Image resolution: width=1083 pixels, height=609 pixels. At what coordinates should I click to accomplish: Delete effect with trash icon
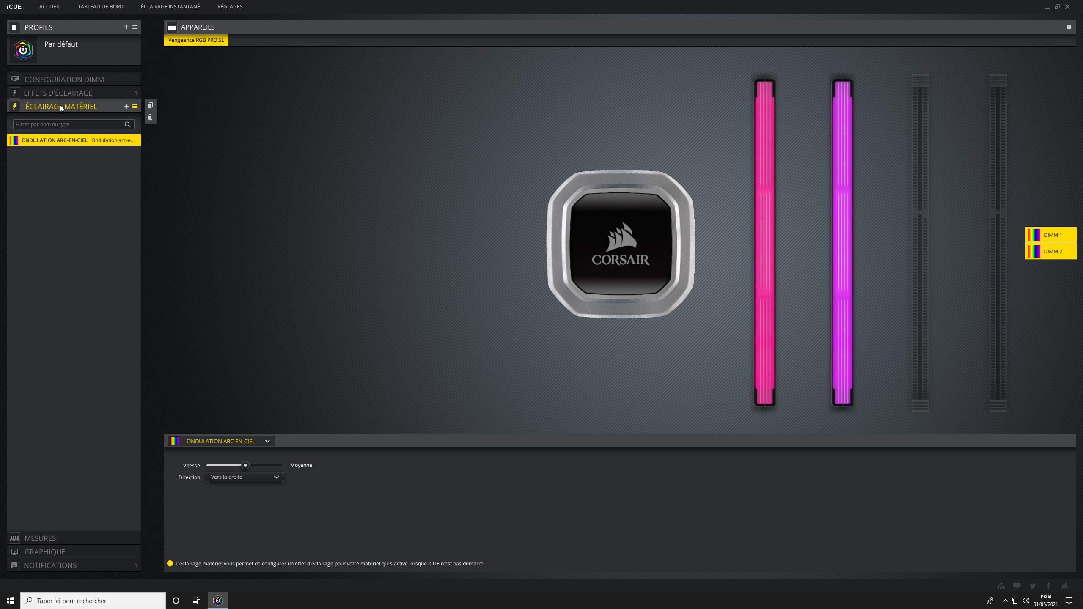pyautogui.click(x=150, y=117)
